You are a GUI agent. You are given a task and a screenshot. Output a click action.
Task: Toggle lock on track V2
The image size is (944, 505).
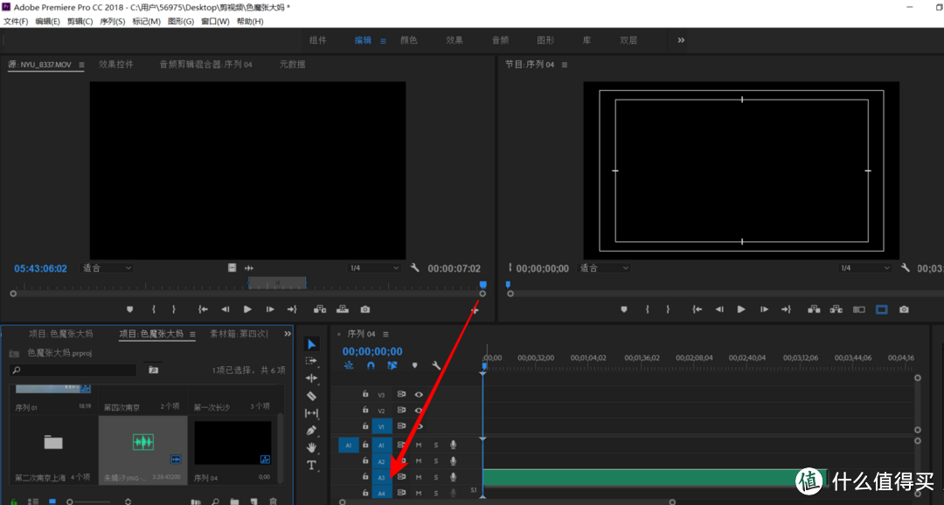pyautogui.click(x=365, y=410)
